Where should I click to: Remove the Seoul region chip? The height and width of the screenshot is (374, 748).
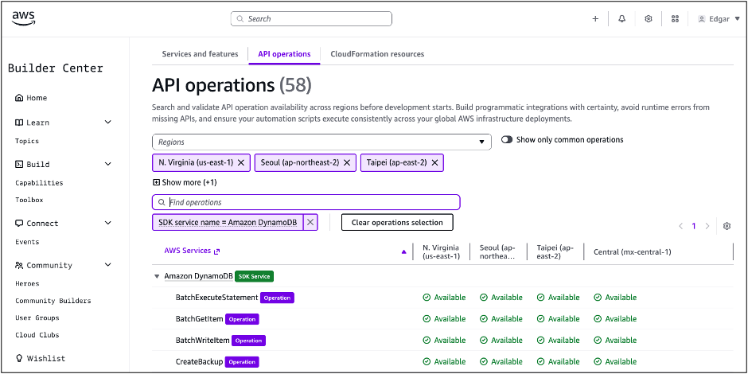347,162
